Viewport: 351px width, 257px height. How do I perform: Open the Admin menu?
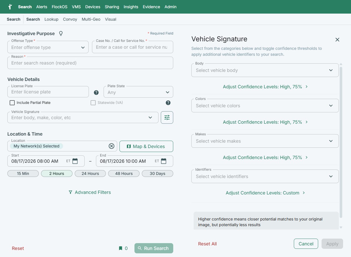[x=170, y=7]
